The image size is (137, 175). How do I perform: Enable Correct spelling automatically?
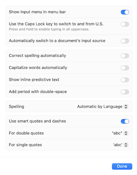tap(125, 56)
